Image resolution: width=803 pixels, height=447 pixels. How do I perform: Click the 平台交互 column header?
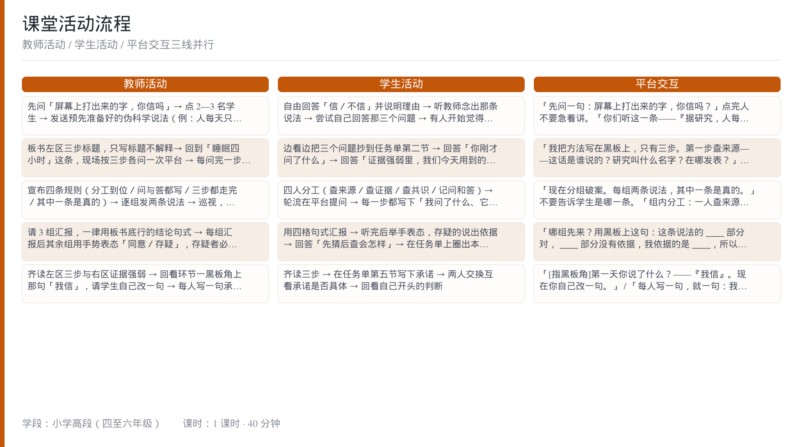pyautogui.click(x=657, y=84)
